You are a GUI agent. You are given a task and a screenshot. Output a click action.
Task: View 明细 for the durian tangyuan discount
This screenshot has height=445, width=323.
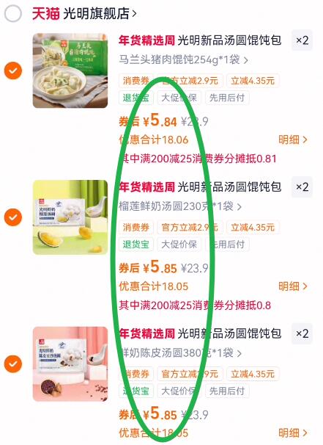(293, 286)
